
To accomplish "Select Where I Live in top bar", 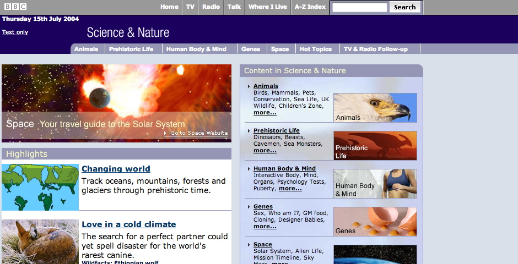I will point(268,7).
